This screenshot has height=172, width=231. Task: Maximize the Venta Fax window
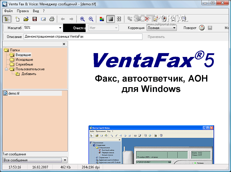212,3
